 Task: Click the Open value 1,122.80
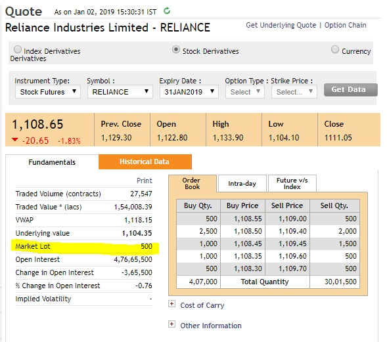coord(172,138)
